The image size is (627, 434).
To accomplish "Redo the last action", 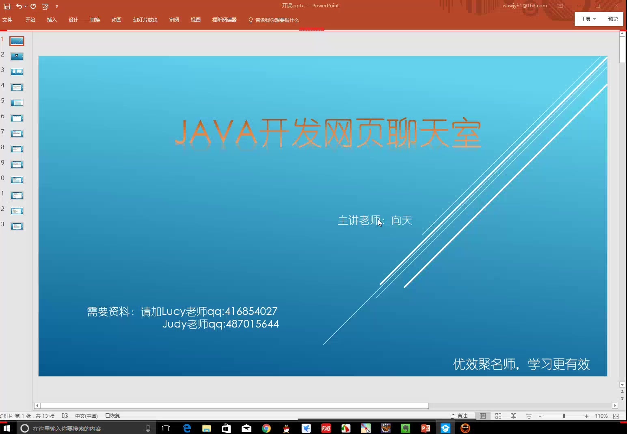I will coord(33,6).
